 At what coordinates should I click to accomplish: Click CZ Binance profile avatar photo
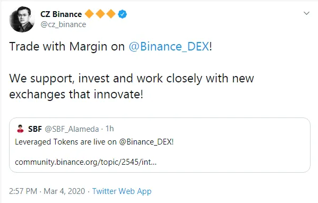22,19
